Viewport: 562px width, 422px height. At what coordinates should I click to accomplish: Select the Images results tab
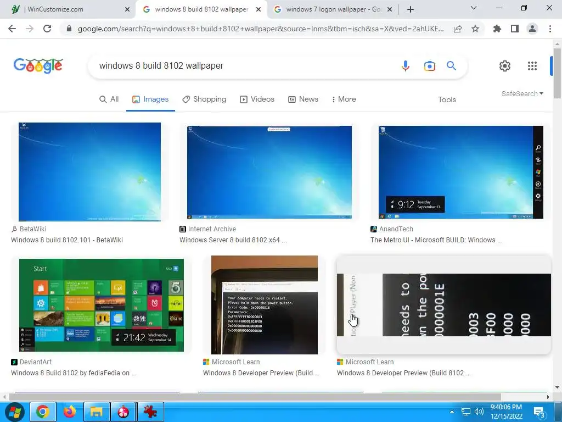click(150, 99)
